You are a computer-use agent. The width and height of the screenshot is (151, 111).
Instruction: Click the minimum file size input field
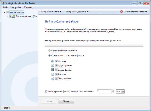click(x=104, y=91)
